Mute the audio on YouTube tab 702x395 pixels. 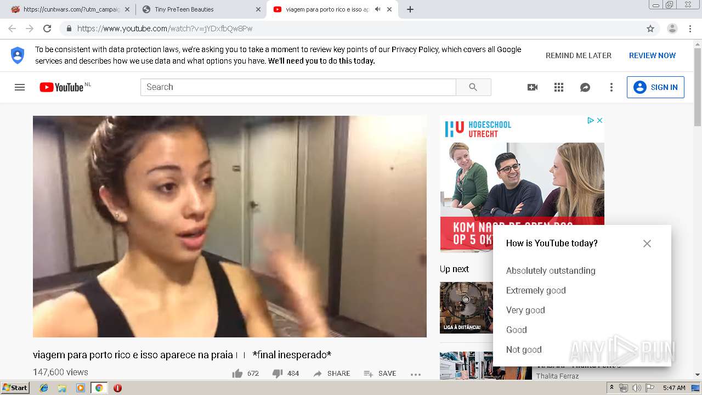(x=377, y=9)
